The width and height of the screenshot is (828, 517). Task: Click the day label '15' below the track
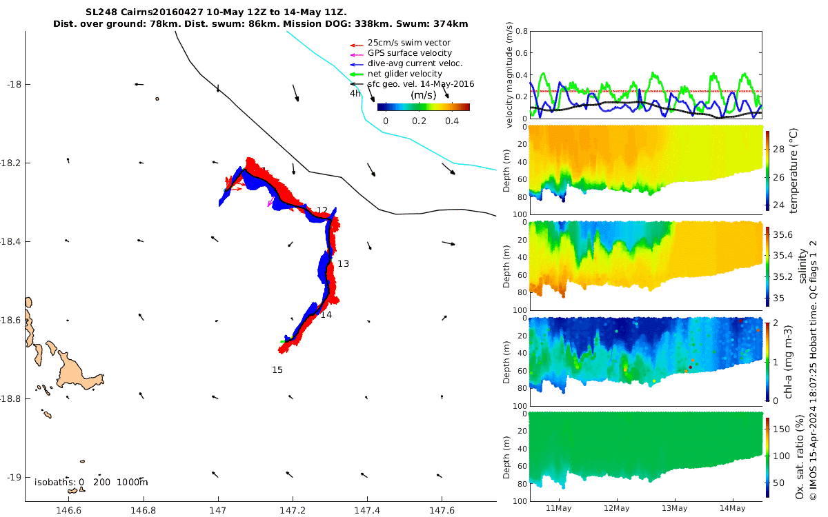coord(277,369)
